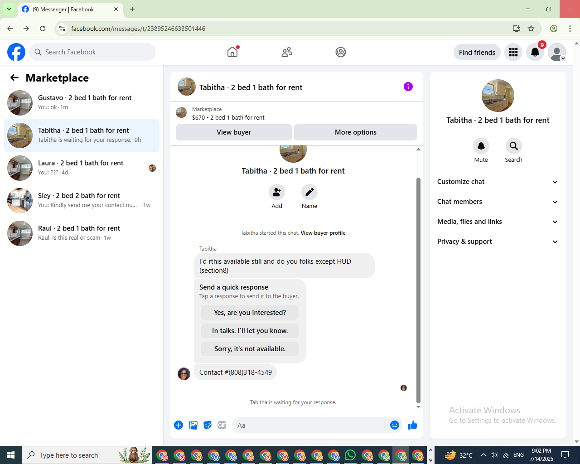This screenshot has height=464, width=580.
Task: Send quick reply 'Yes, are you interested?'
Action: point(250,313)
